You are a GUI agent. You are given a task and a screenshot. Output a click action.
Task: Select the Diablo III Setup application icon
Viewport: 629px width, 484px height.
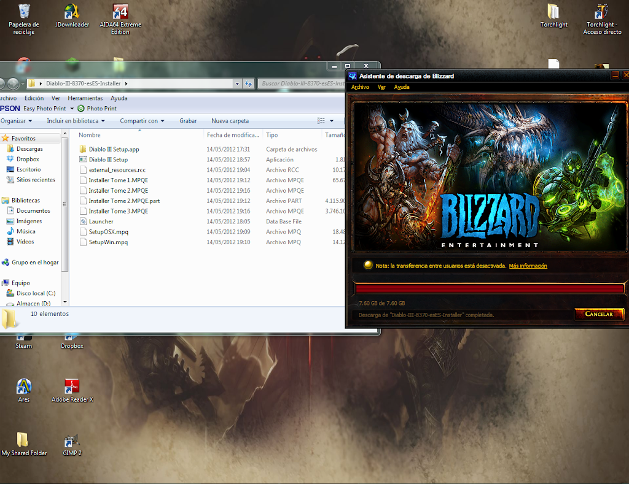(83, 159)
